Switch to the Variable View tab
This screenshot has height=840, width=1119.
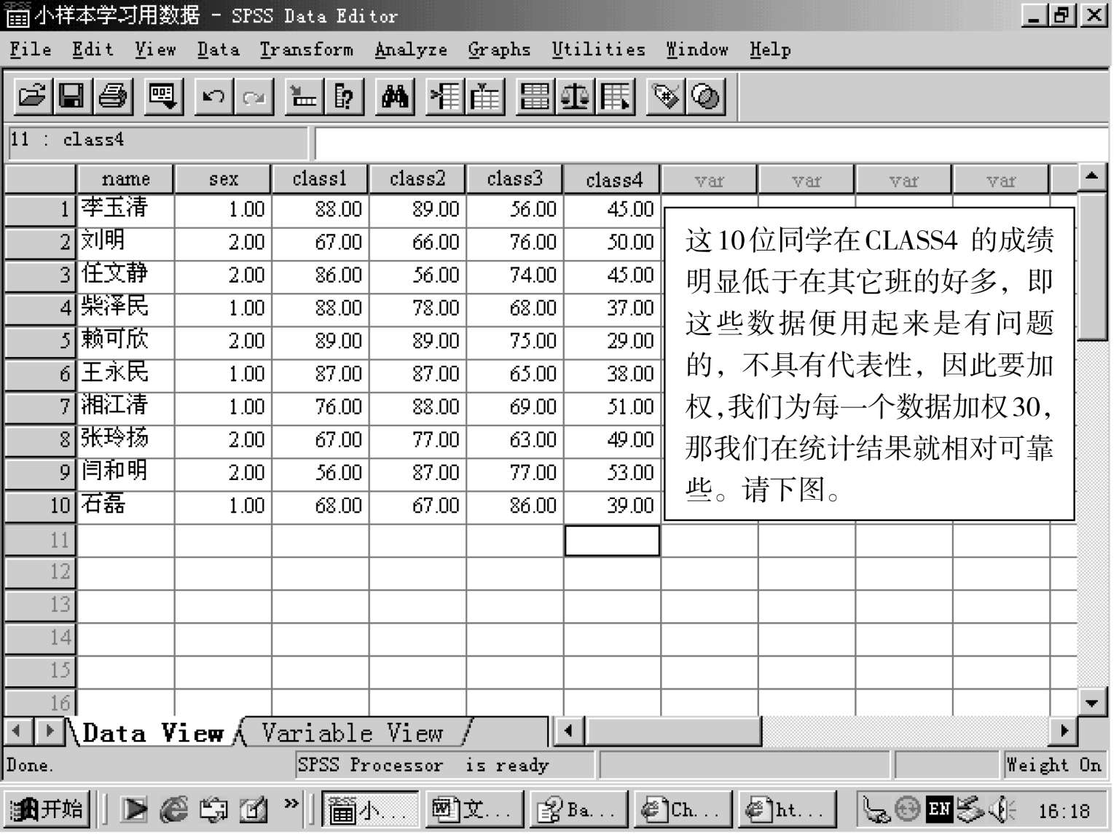pos(353,732)
